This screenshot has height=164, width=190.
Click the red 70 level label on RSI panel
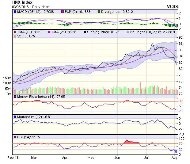coord(181,143)
